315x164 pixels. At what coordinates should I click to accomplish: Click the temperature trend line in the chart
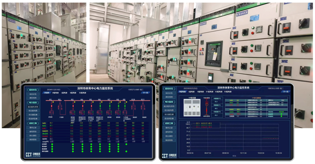[270, 138]
